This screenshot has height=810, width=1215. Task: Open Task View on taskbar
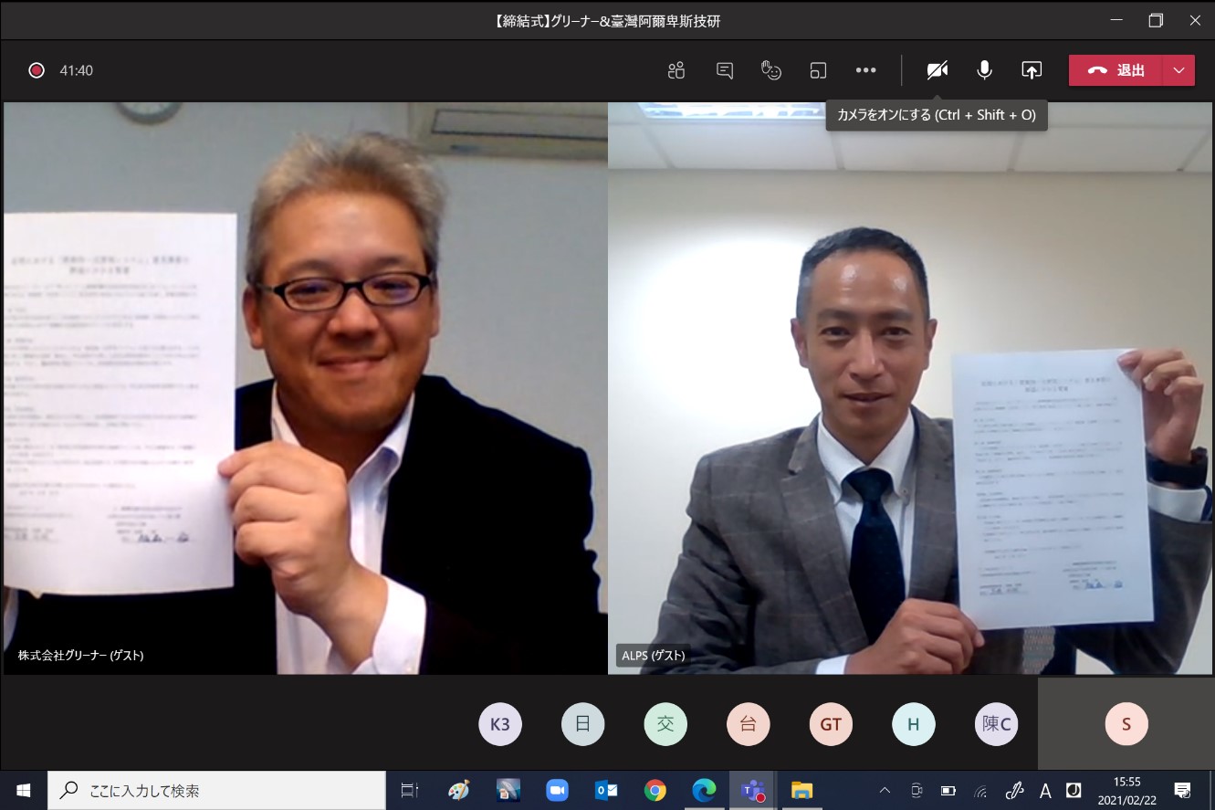pyautogui.click(x=410, y=790)
